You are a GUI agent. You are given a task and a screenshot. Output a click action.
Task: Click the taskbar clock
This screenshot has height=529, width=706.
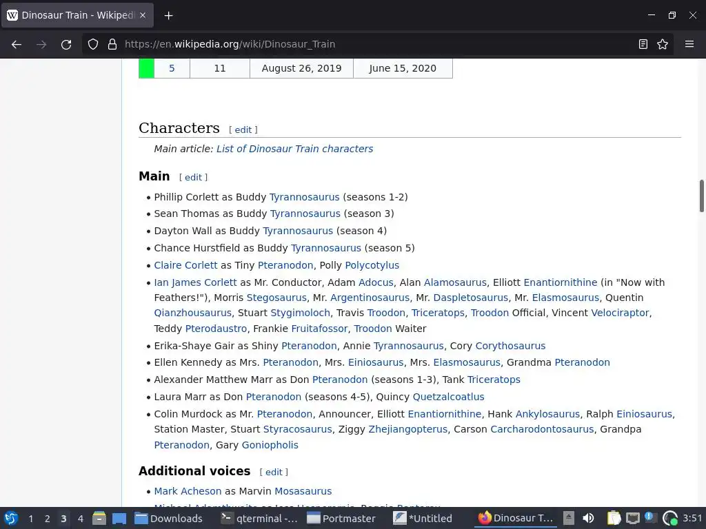692,518
